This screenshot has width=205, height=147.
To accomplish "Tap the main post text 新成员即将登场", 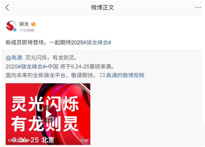I will click(x=24, y=43).
